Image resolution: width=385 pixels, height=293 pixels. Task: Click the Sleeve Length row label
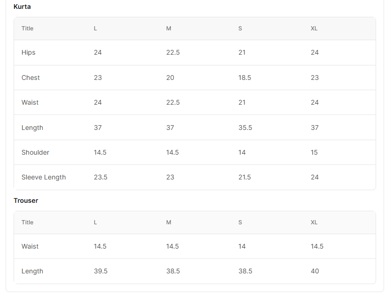[x=44, y=177]
